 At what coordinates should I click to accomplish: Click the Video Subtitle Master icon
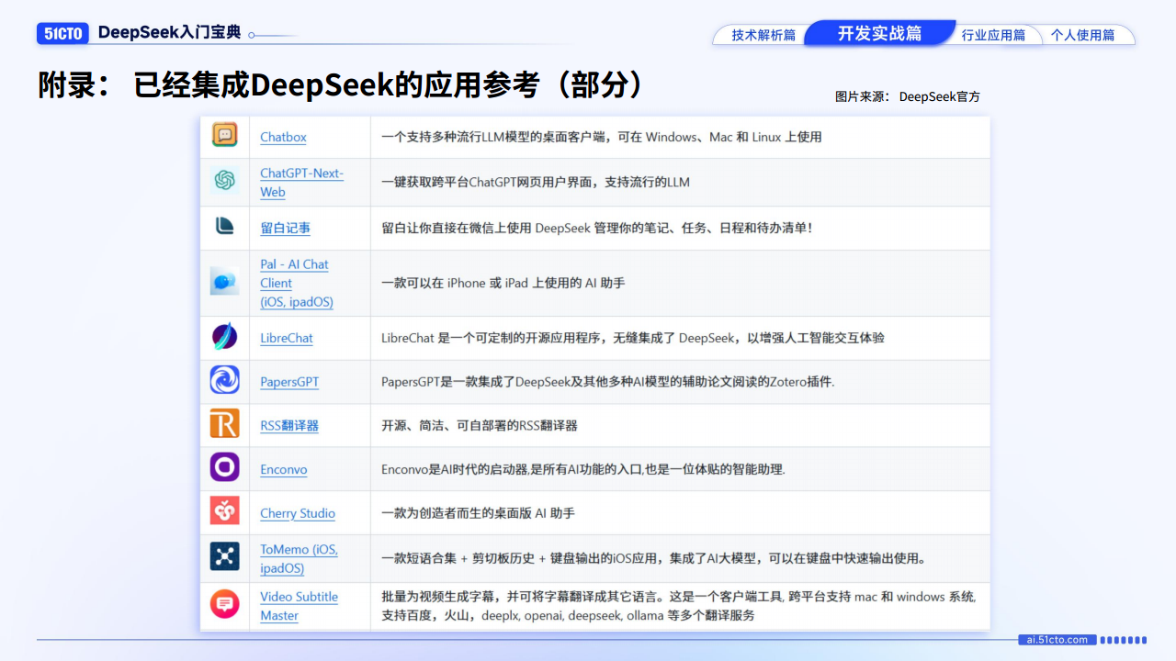point(224,604)
